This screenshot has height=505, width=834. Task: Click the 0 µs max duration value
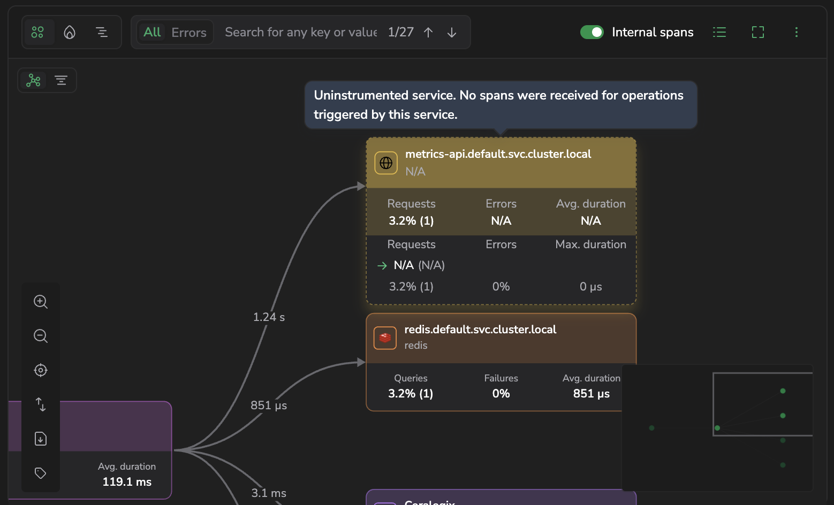tap(591, 287)
